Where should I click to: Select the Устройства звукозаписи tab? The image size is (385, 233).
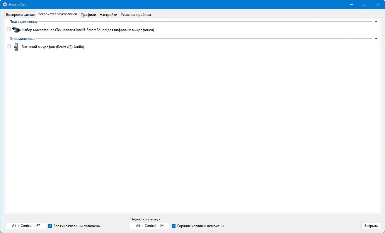(57, 14)
